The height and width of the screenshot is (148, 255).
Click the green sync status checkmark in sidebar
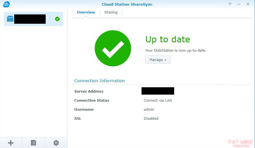tap(57, 19)
